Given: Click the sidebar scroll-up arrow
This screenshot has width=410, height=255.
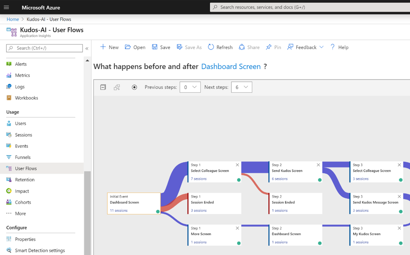Looking at the screenshot, I should pos(87,61).
